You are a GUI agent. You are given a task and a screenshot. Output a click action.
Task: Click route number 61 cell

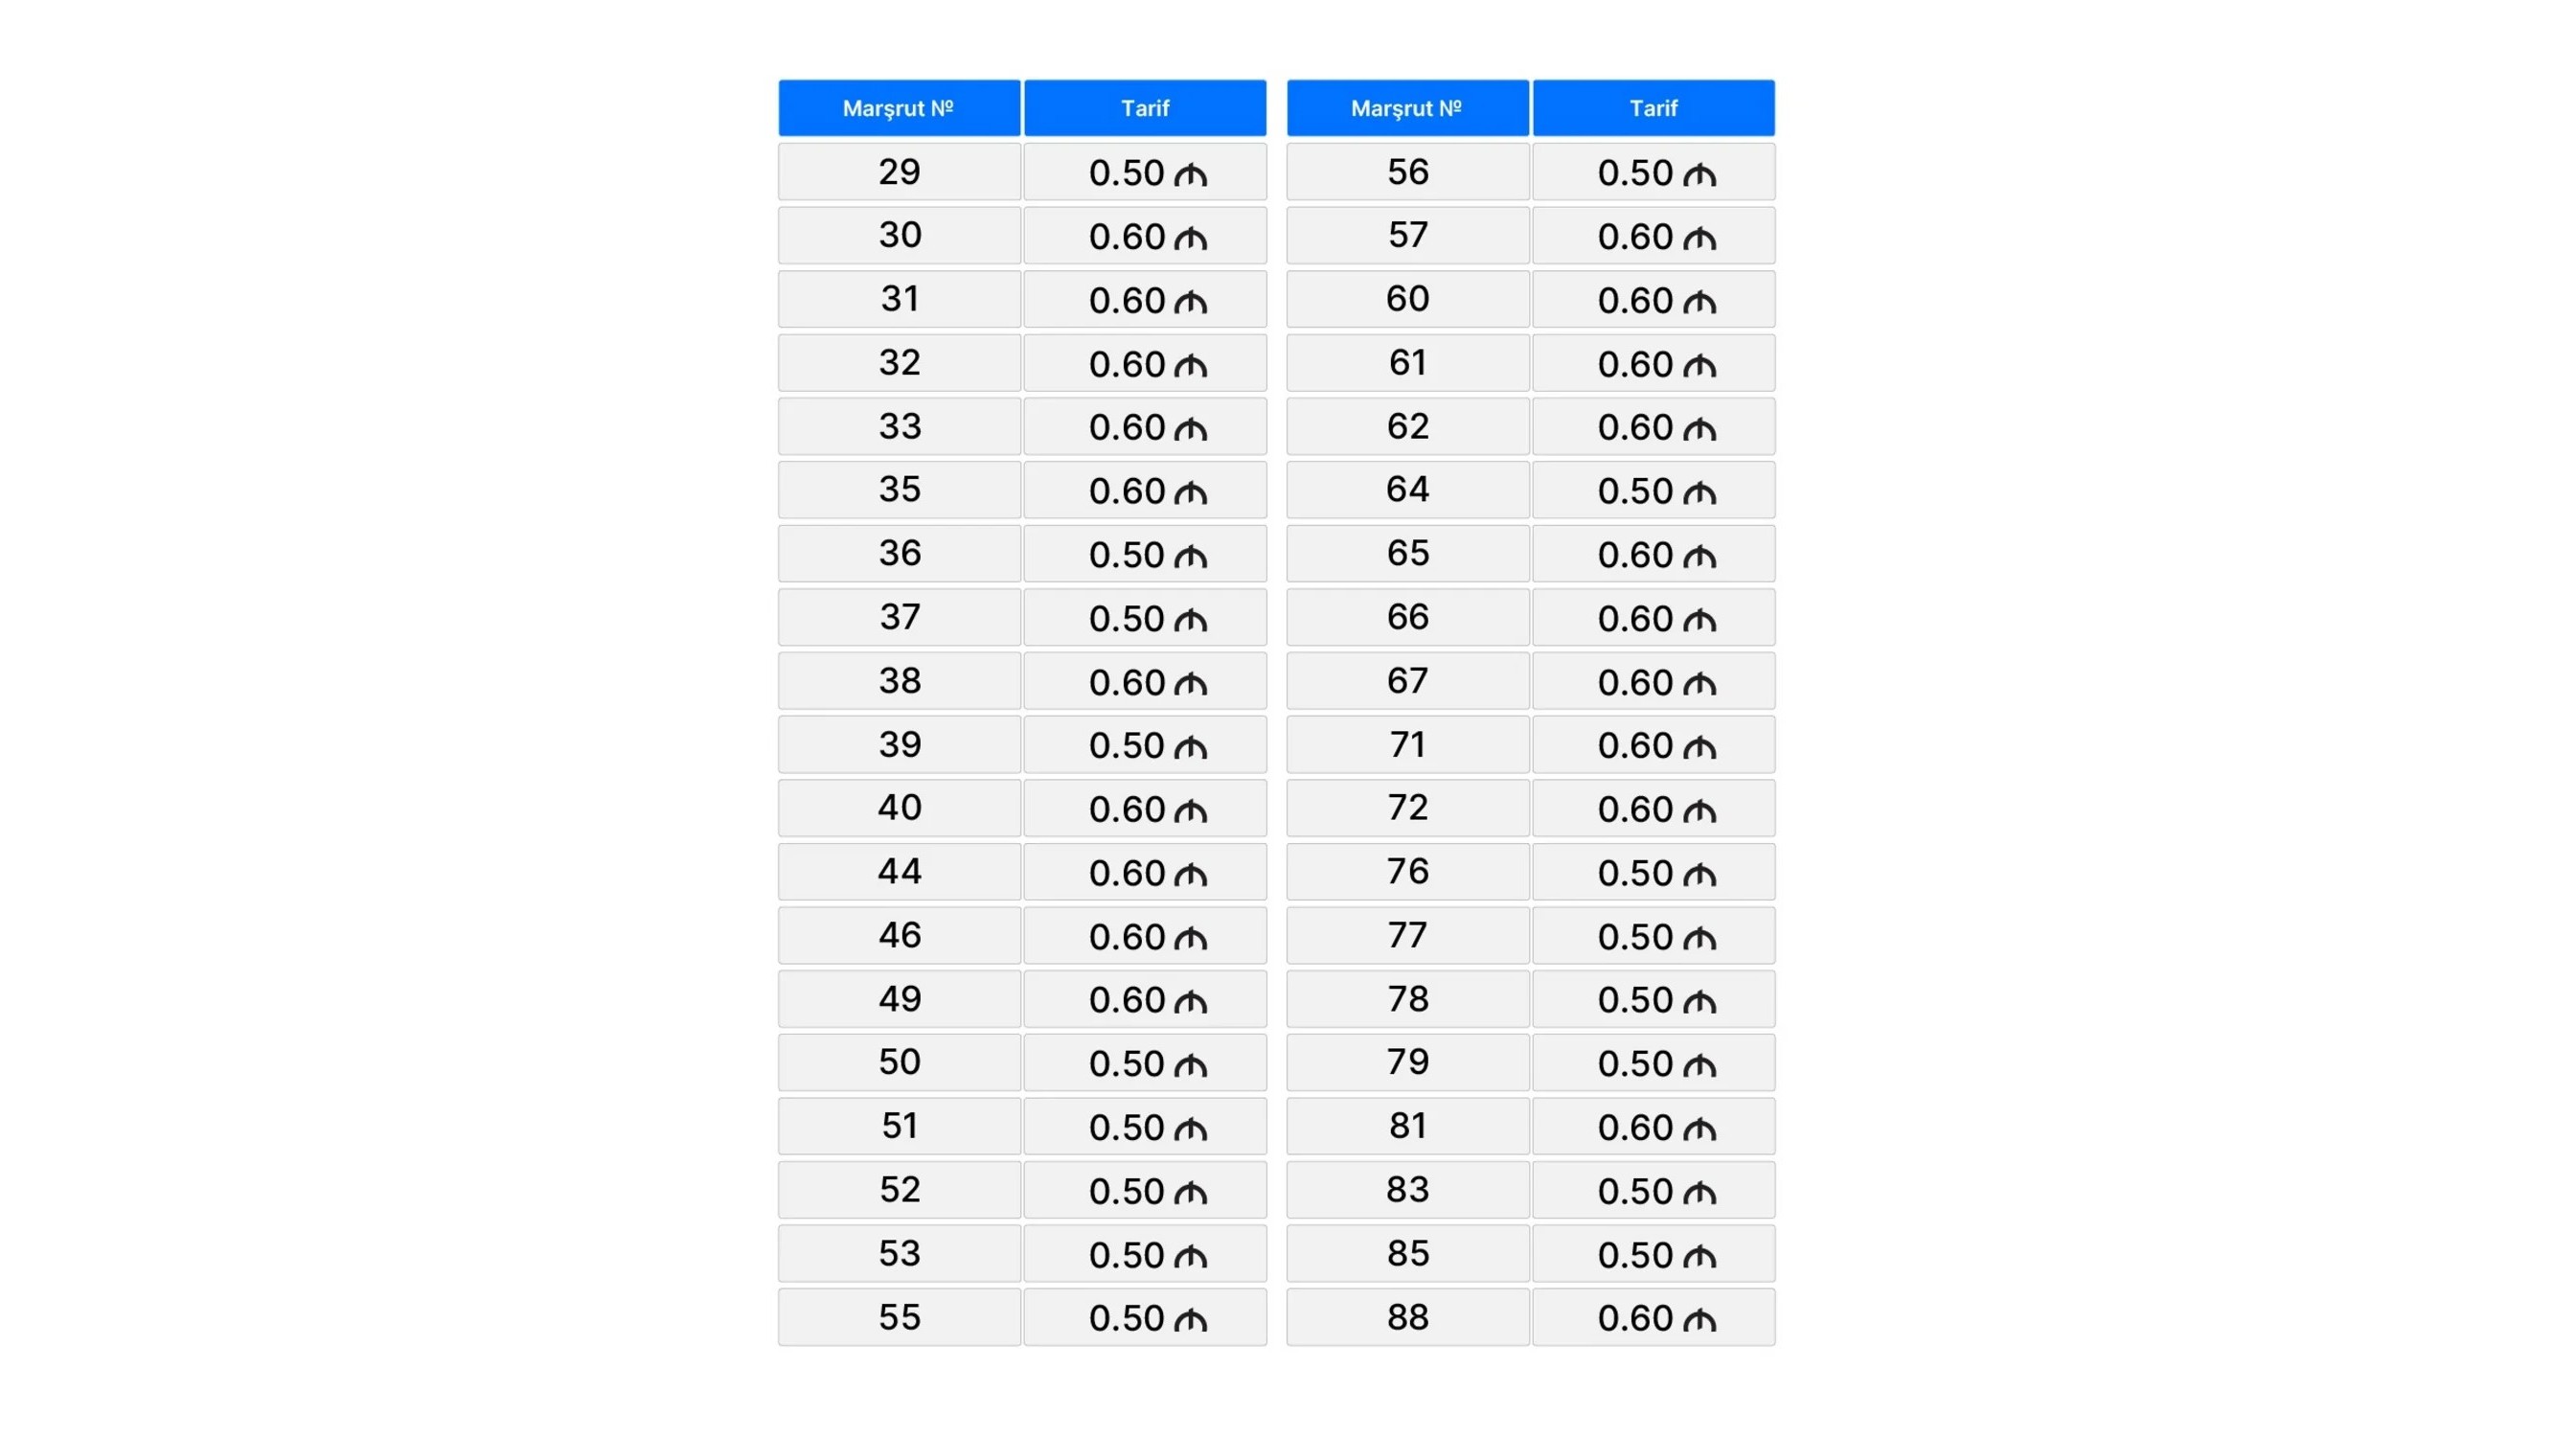pyautogui.click(x=1407, y=363)
